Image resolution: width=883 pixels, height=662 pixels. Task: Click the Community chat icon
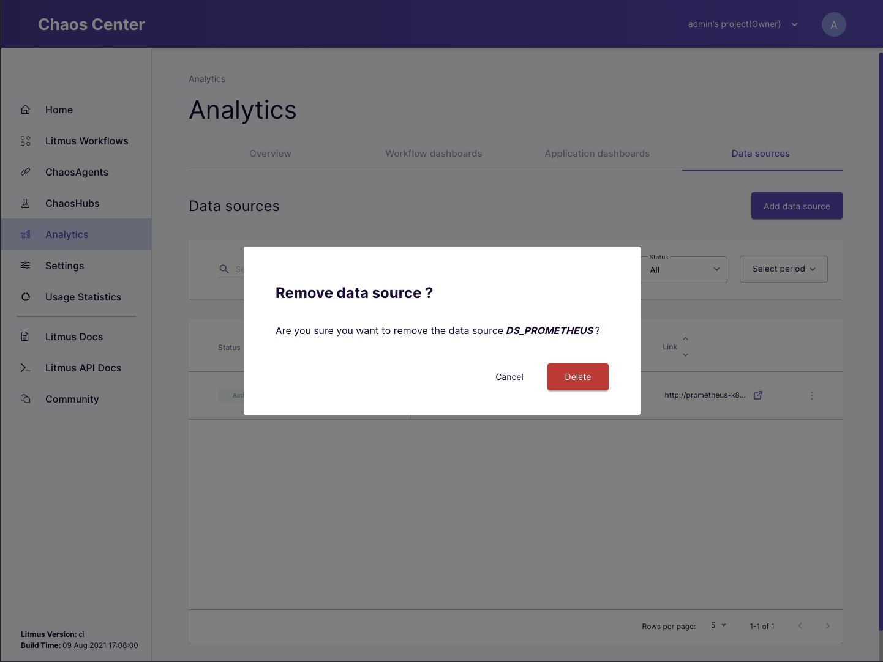[25, 399]
